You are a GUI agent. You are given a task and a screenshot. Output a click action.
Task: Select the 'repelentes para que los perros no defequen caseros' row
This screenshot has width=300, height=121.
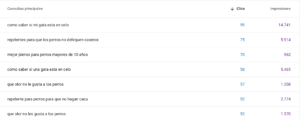pyautogui.click(x=53, y=40)
